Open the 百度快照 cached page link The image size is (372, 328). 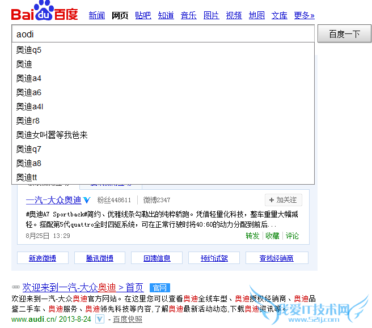(x=128, y=320)
